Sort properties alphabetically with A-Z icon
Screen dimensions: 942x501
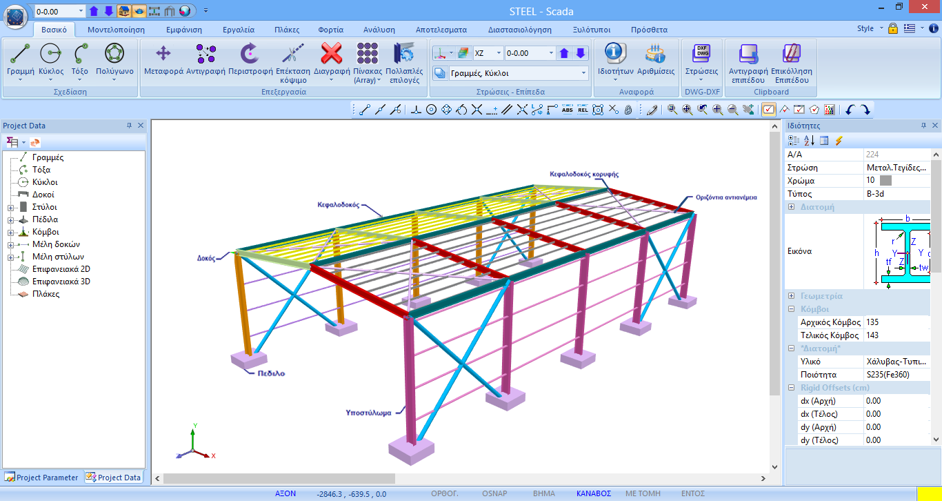point(809,140)
